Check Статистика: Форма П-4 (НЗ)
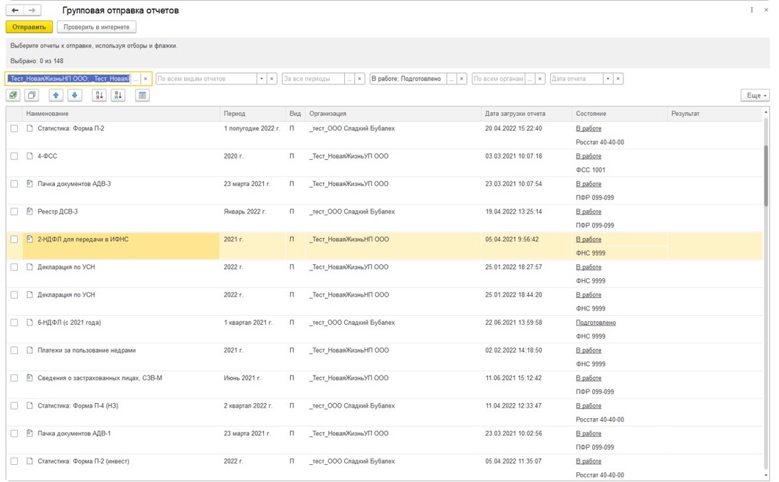Viewport: 779px width, 482px height. pyautogui.click(x=14, y=406)
